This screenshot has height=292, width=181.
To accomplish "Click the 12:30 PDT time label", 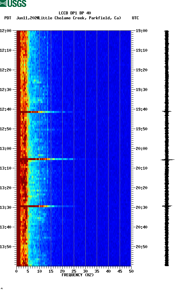I will [6, 90].
